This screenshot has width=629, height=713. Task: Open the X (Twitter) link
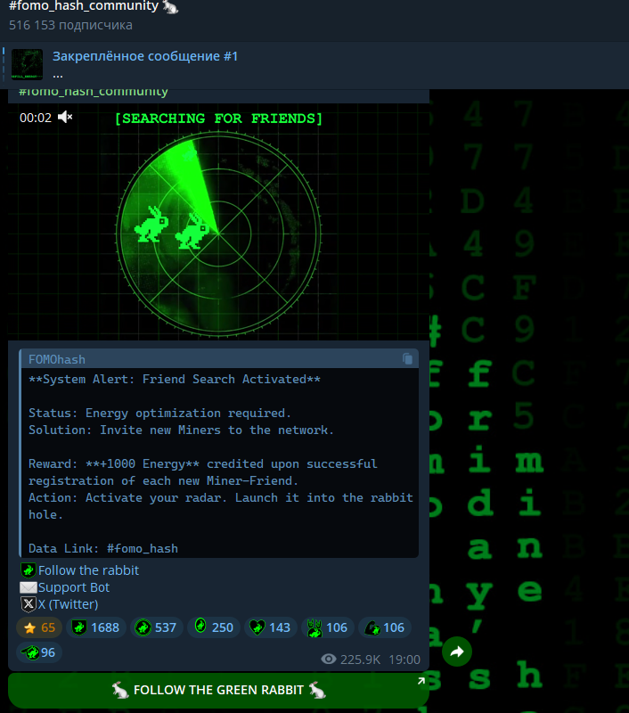click(x=68, y=604)
